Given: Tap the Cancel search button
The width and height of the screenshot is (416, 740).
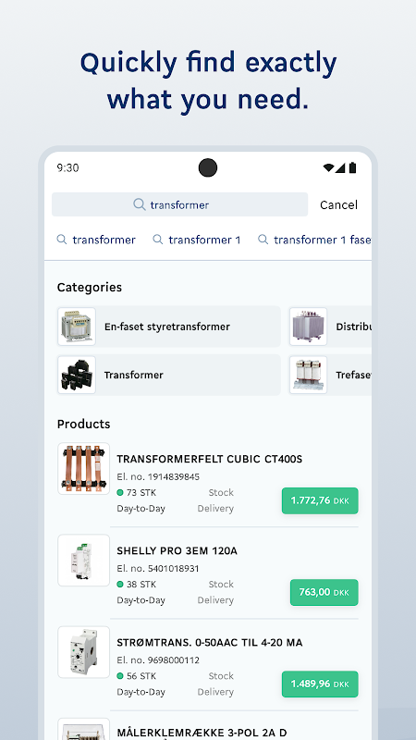Looking at the screenshot, I should click(x=338, y=204).
